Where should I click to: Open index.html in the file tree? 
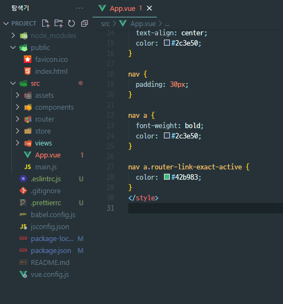pyautogui.click(x=51, y=71)
